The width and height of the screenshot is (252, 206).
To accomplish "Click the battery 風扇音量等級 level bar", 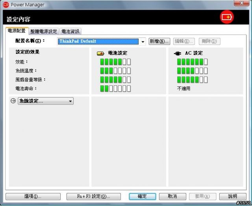I will (115, 80).
